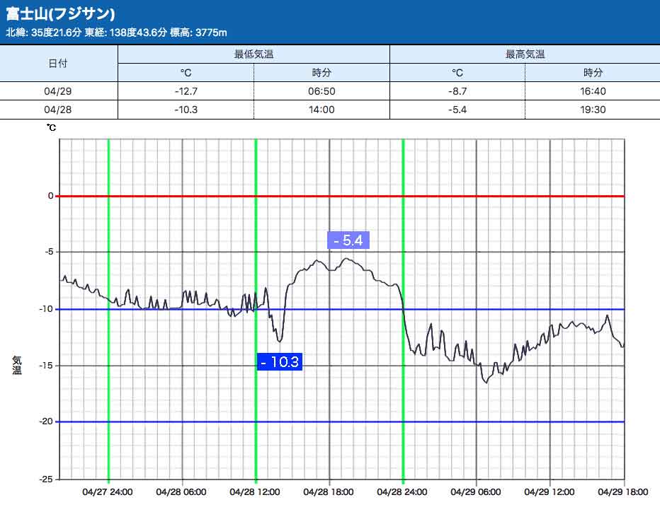This screenshot has height=512, width=660.
Task: Click the 04/29 06:00 x-axis label
Action: click(x=476, y=492)
